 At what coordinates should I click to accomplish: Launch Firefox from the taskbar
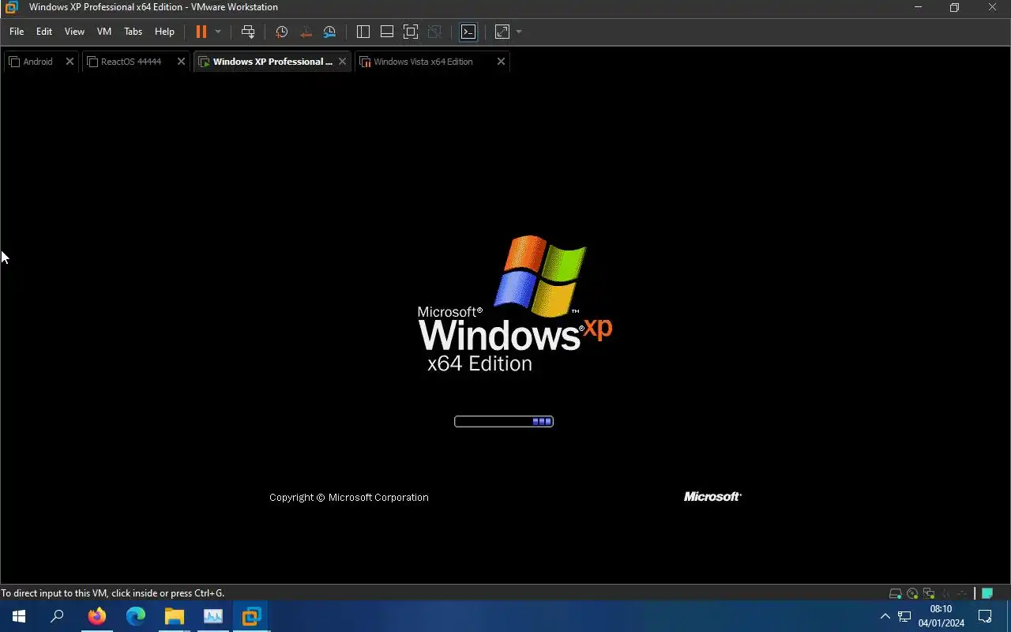[x=97, y=616]
